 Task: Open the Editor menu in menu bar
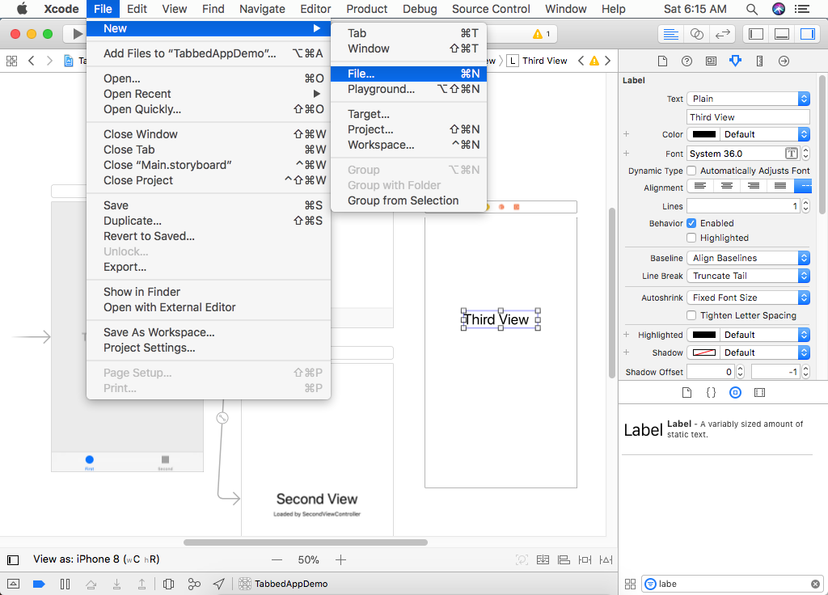(x=315, y=9)
